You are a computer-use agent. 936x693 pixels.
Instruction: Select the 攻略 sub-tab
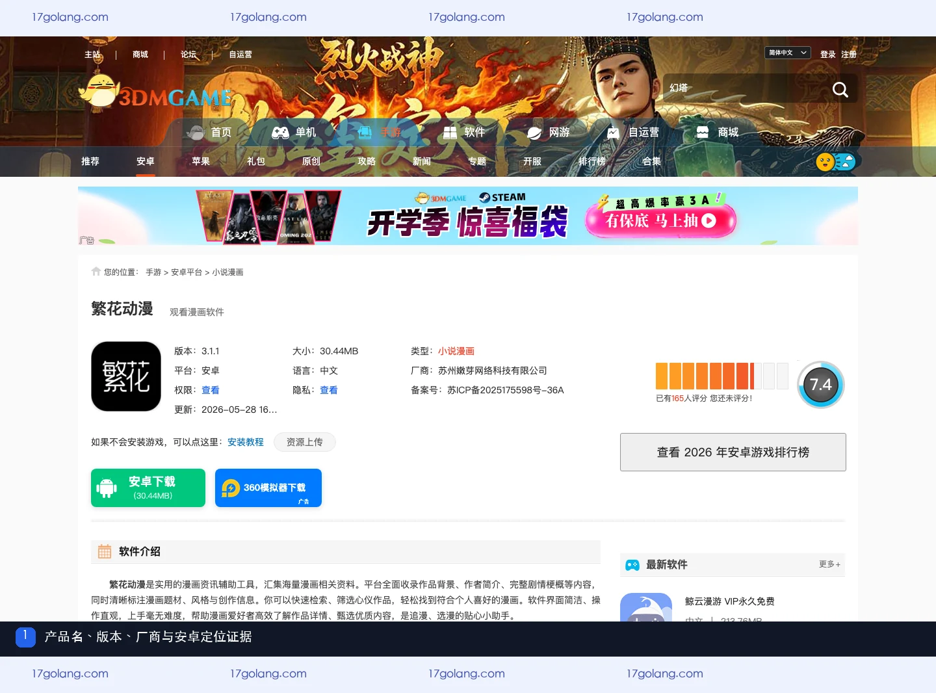[x=367, y=161]
